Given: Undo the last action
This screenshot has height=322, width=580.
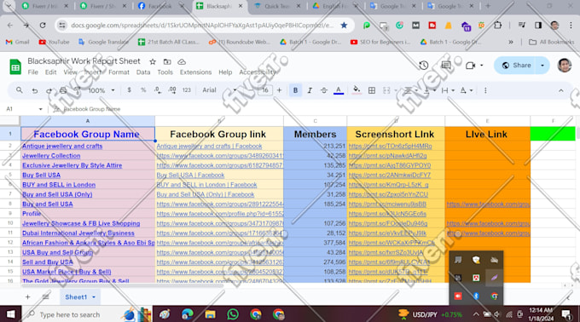Looking at the screenshot, I should click(x=34, y=90).
